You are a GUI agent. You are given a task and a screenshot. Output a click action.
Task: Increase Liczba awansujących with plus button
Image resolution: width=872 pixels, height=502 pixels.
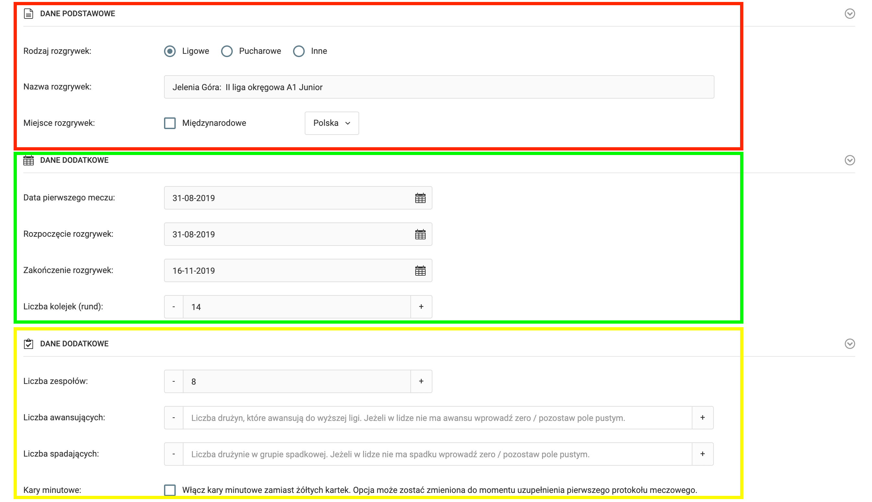[702, 418]
